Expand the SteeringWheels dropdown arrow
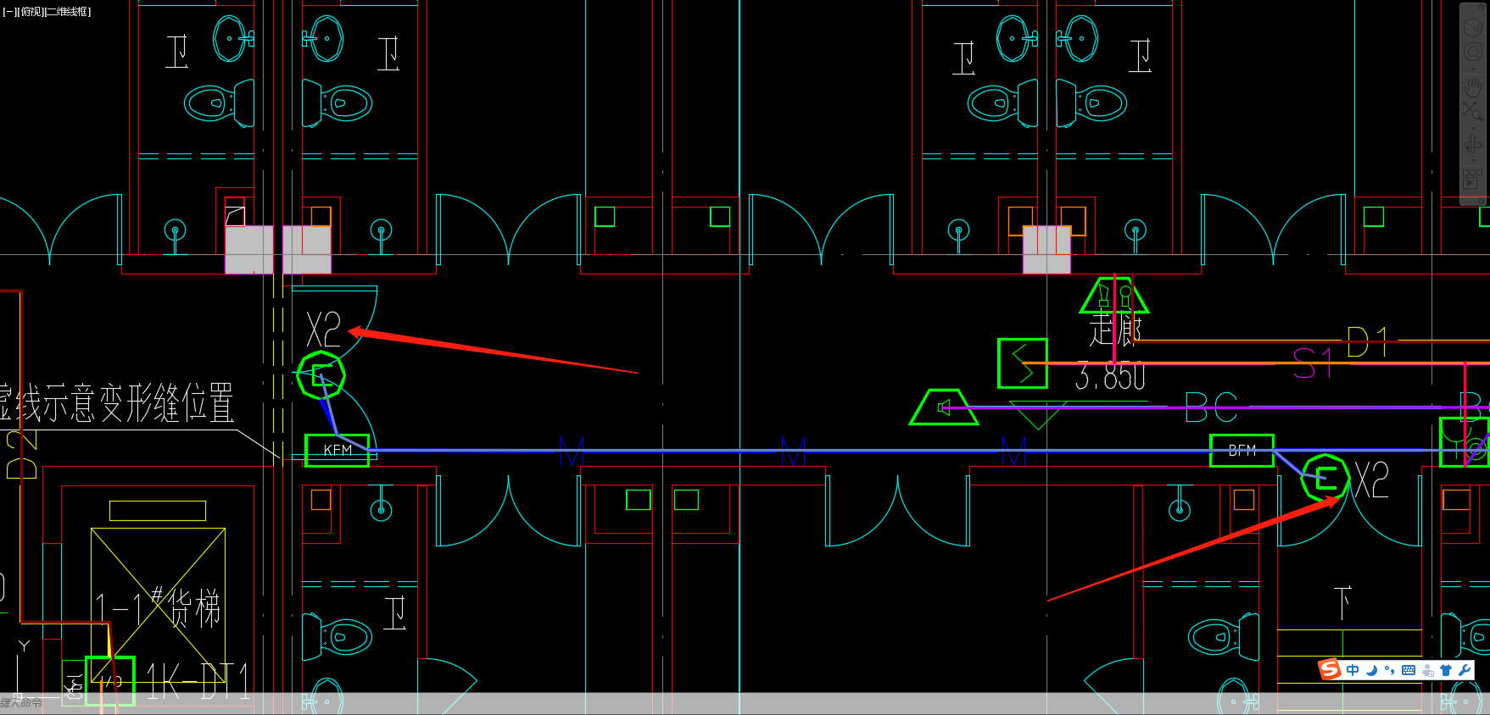 tap(1473, 67)
